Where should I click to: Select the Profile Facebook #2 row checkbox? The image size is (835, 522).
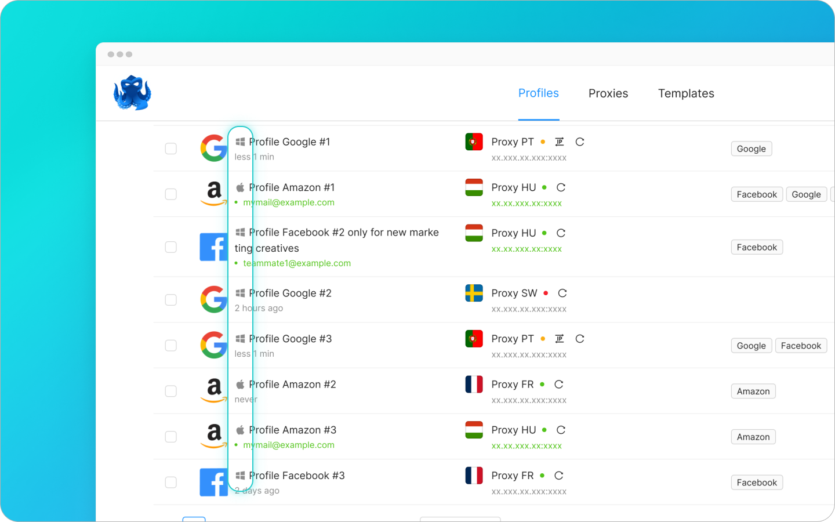171,246
